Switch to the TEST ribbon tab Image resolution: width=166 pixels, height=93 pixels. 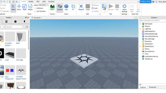pyautogui.click(x=38, y=2)
